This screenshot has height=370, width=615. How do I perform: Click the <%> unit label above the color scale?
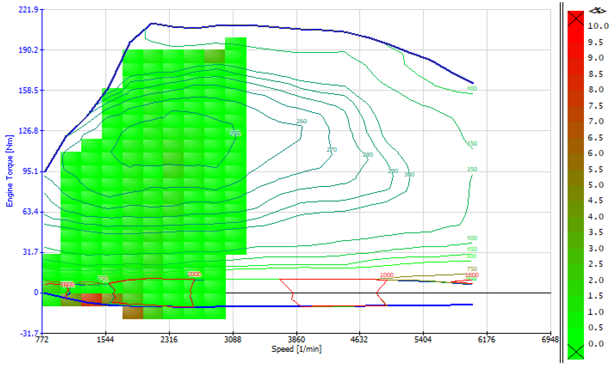tap(597, 11)
